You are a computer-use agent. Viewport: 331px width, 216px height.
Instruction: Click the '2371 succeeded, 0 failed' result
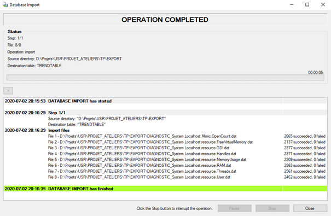(305, 154)
